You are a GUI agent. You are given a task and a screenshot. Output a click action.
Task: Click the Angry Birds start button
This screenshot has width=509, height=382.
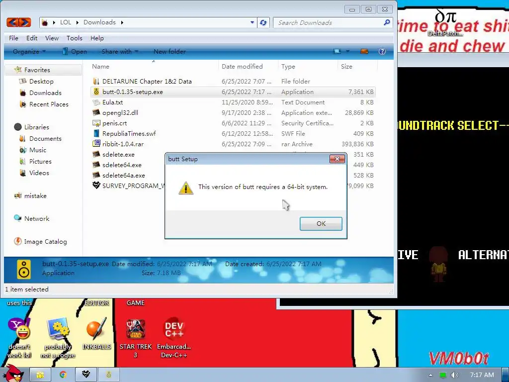[13, 373]
